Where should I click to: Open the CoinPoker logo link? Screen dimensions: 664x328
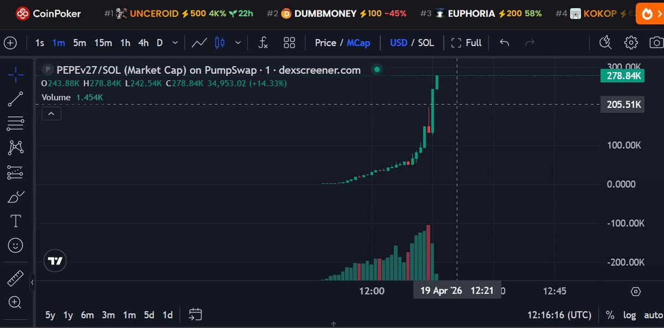48,13
